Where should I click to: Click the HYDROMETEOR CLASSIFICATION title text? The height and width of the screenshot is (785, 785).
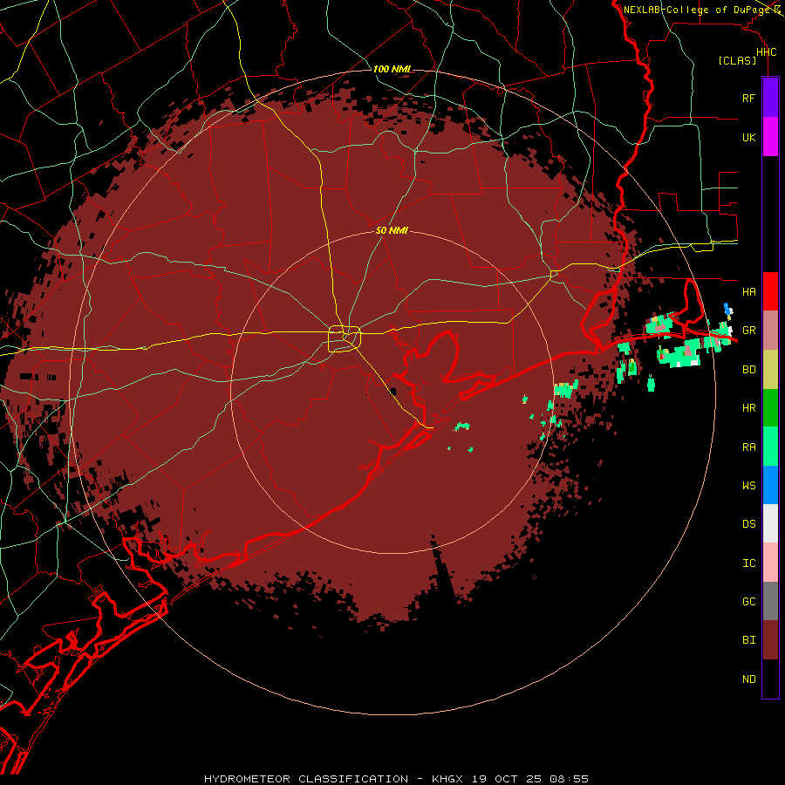[x=306, y=779]
